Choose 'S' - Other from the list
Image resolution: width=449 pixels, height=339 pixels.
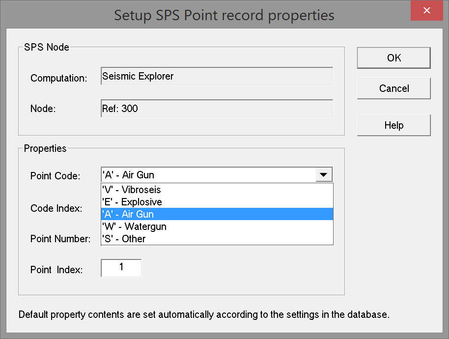[217, 239]
